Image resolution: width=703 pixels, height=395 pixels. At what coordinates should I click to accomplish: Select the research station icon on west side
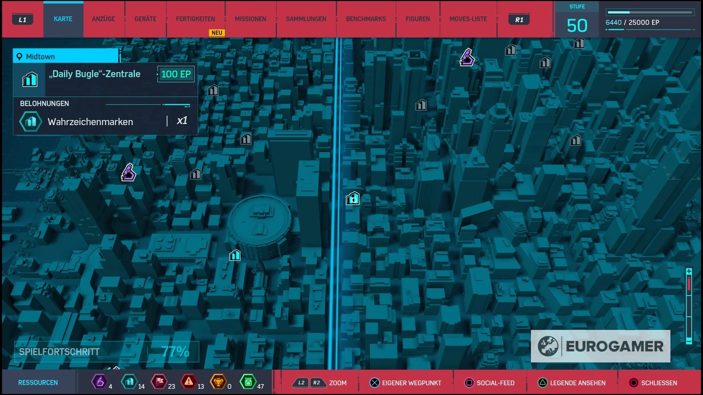coord(129,173)
